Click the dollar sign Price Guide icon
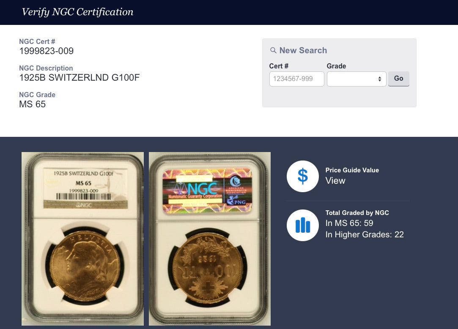Image resolution: width=458 pixels, height=329 pixels. (x=303, y=176)
